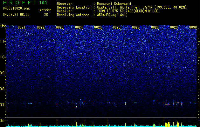200x127 pixels.
Task: Click the 0.7 kHz axis label
Action: (3, 105)
